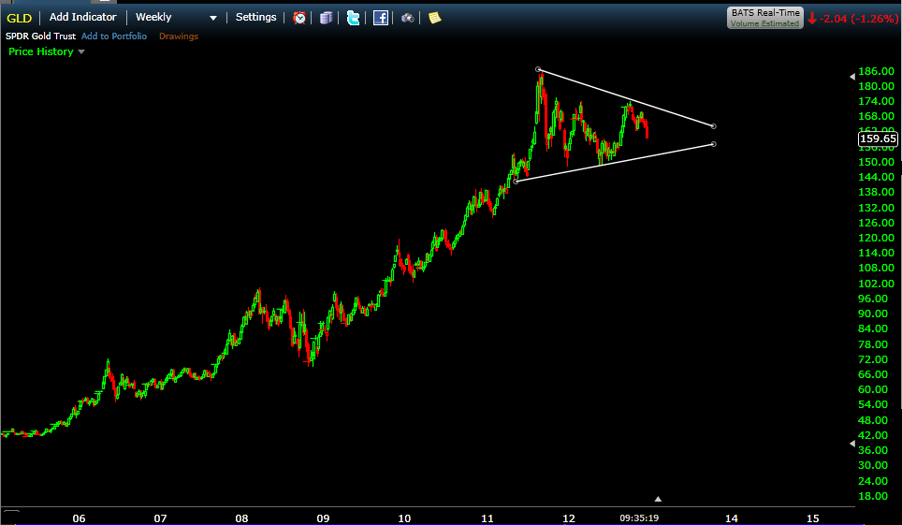The width and height of the screenshot is (902, 525).
Task: Click the 102.00 price-axis label
Action: click(876, 284)
